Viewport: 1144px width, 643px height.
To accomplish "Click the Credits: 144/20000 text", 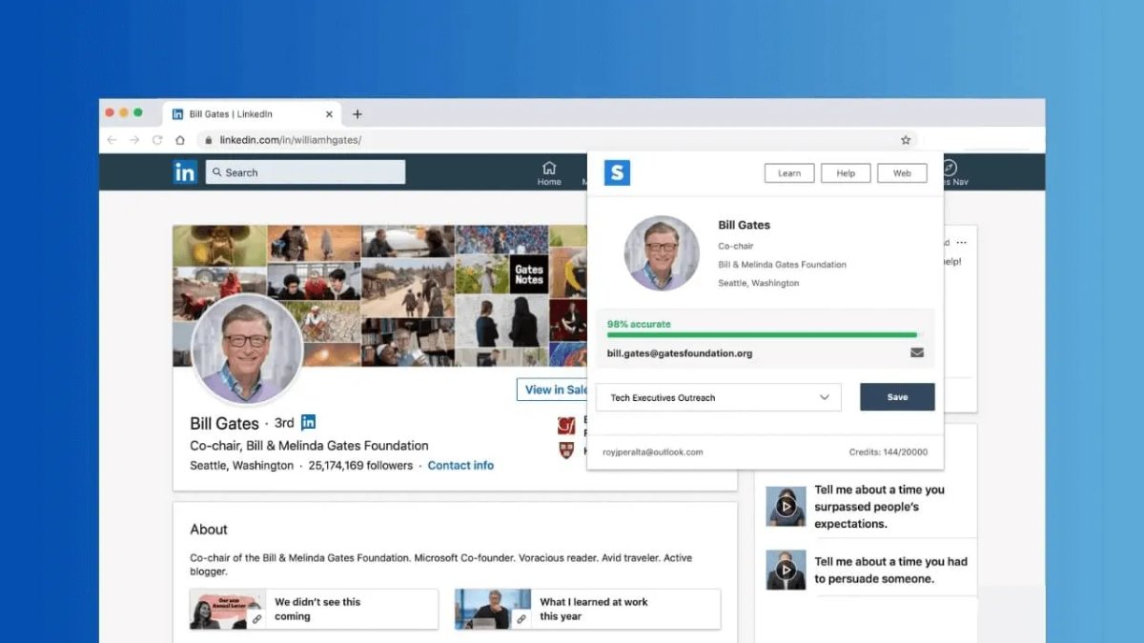I will (x=889, y=452).
